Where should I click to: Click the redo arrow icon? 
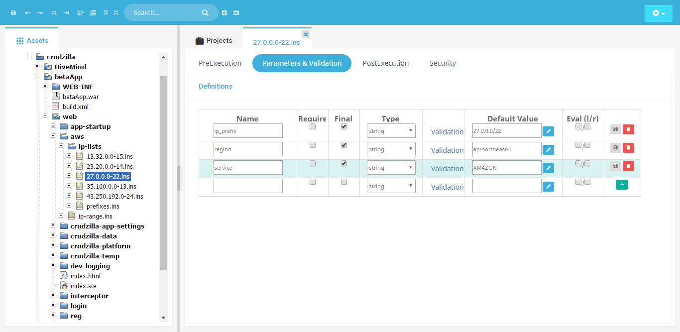point(40,12)
